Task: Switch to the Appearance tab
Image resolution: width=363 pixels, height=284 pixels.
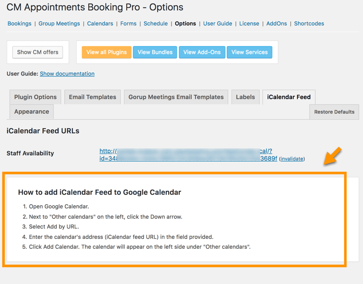Action: [31, 112]
